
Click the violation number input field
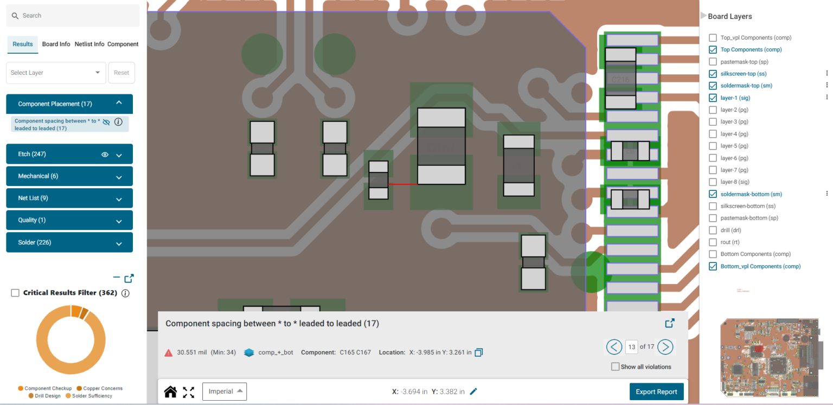631,347
